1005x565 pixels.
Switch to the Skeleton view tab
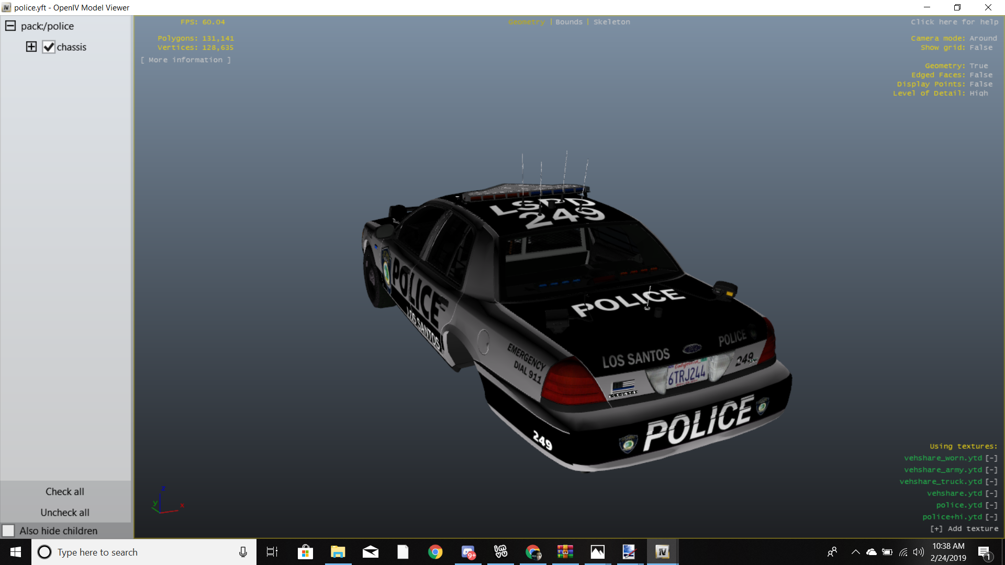click(611, 22)
